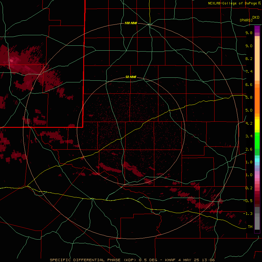
Task: Pick the cyan segment of the color bar
Action: pos(257,160)
